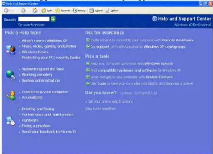Click green arrow beside Use Tools
The height and width of the screenshot is (154, 213).
[88, 83]
